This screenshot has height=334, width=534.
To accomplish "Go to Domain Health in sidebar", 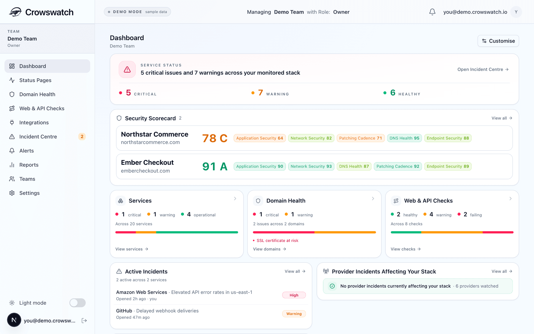I will (x=47, y=94).
